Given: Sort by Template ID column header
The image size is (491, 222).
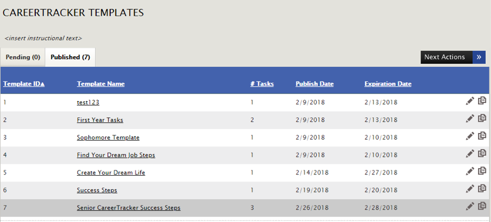Looking at the screenshot, I should [x=24, y=84].
